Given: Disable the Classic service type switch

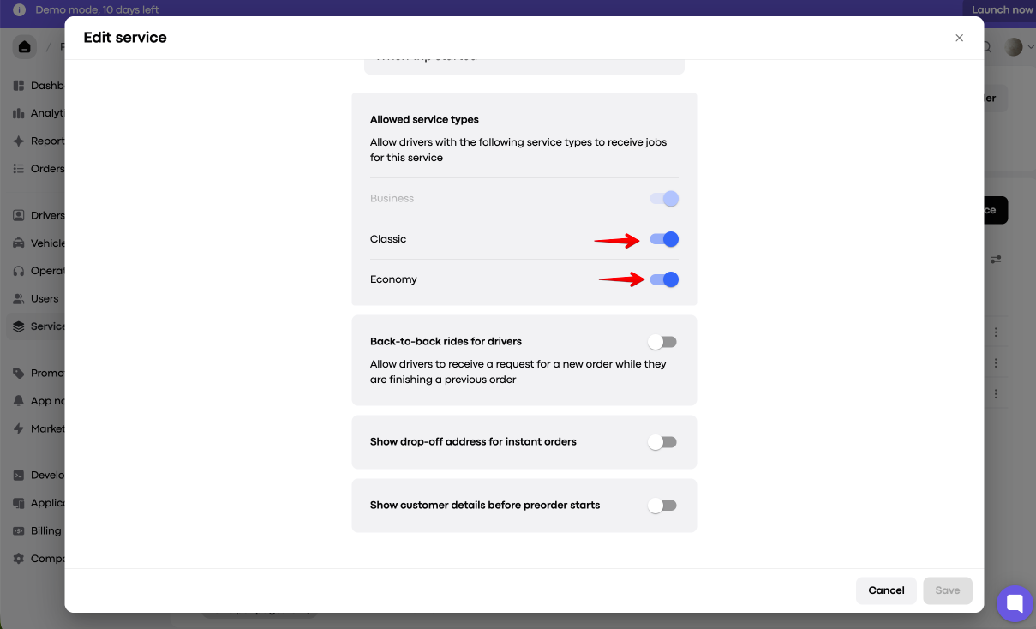Looking at the screenshot, I should click(664, 239).
